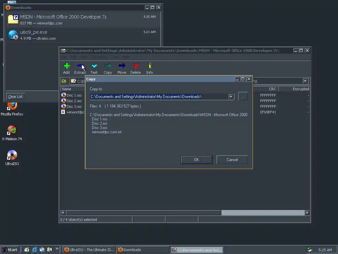The width and height of the screenshot is (338, 254).
Task: Expand the Copy to path dropdown
Action: coord(231,97)
